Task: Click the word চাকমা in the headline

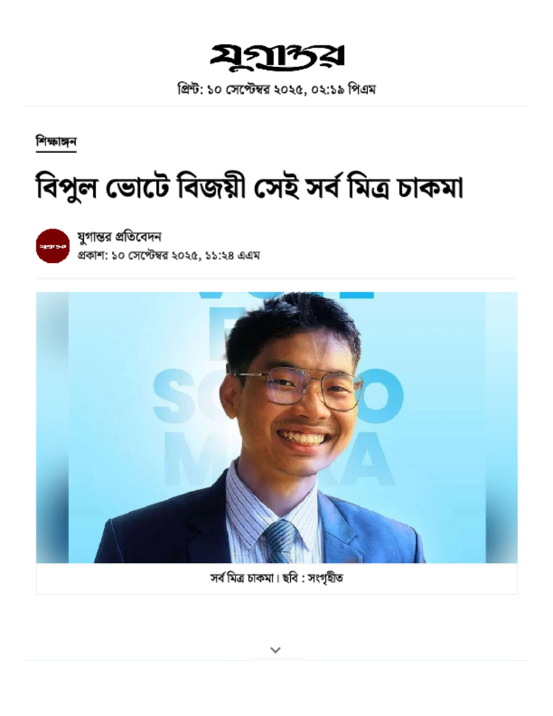Action: (431, 187)
